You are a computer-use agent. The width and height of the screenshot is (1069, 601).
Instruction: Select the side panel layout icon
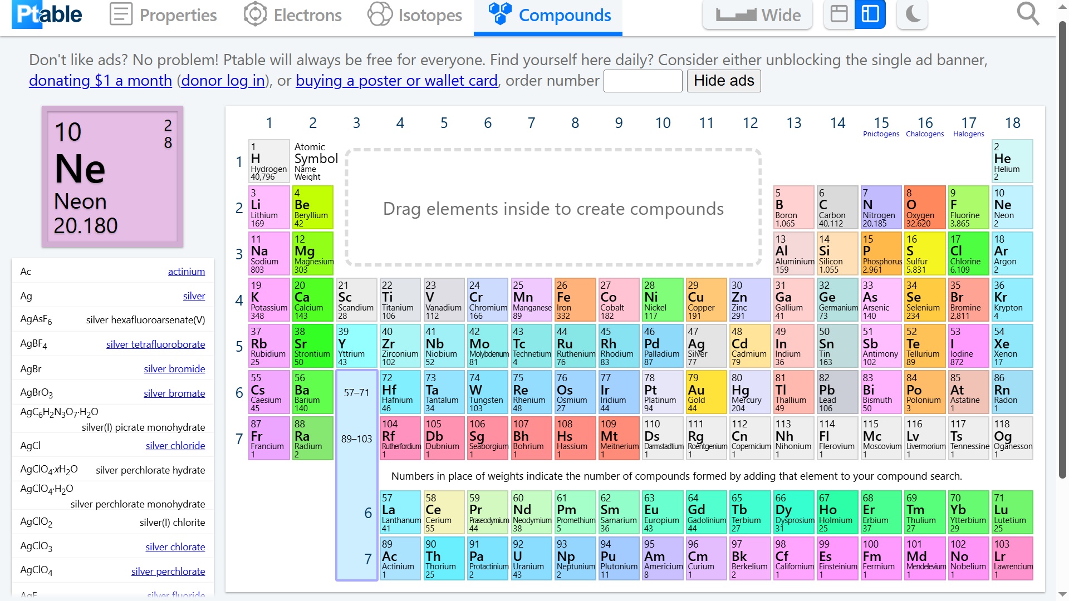(x=870, y=14)
